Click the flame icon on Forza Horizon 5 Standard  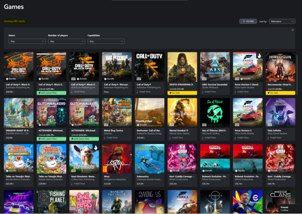tap(259, 56)
